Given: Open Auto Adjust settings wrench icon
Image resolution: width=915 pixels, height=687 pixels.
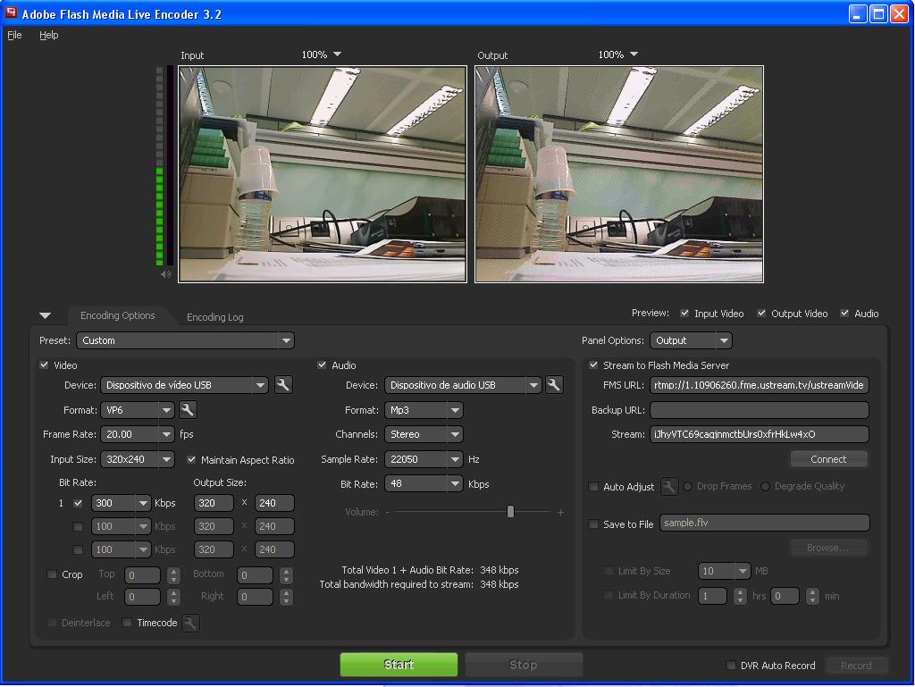Looking at the screenshot, I should coord(668,486).
